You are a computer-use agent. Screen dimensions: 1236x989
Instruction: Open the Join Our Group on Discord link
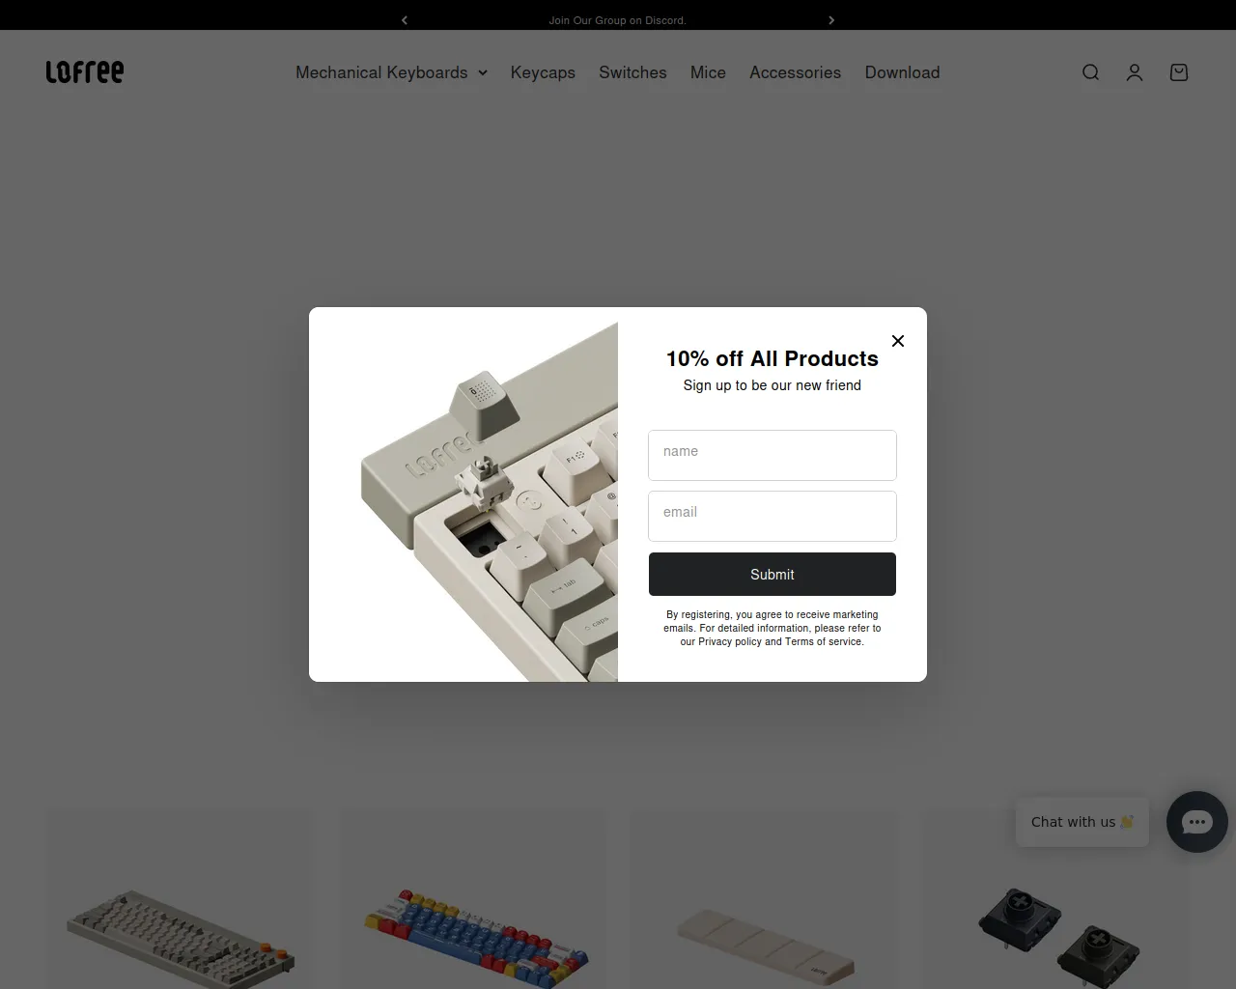[618, 20]
